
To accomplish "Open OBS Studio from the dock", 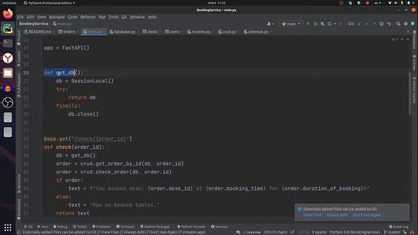I will pyautogui.click(x=8, y=102).
